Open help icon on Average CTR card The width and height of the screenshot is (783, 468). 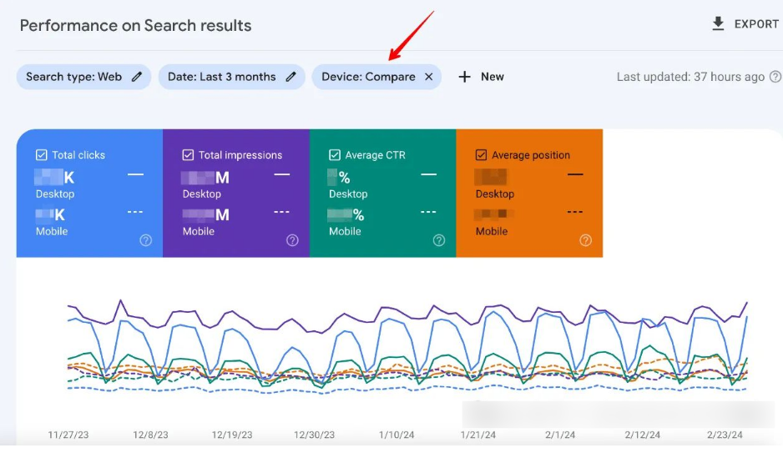[x=439, y=240]
